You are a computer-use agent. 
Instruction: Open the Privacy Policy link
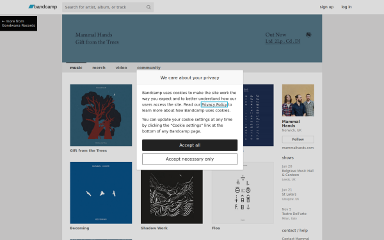[214, 104]
